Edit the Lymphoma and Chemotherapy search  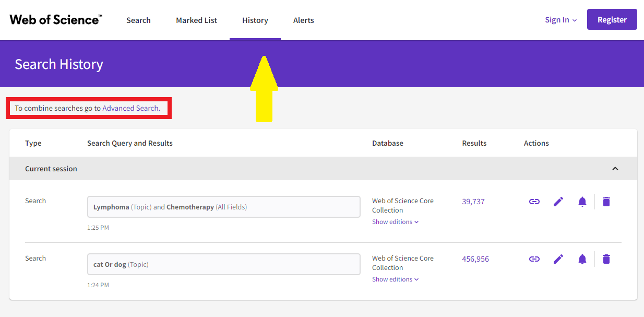pyautogui.click(x=558, y=202)
